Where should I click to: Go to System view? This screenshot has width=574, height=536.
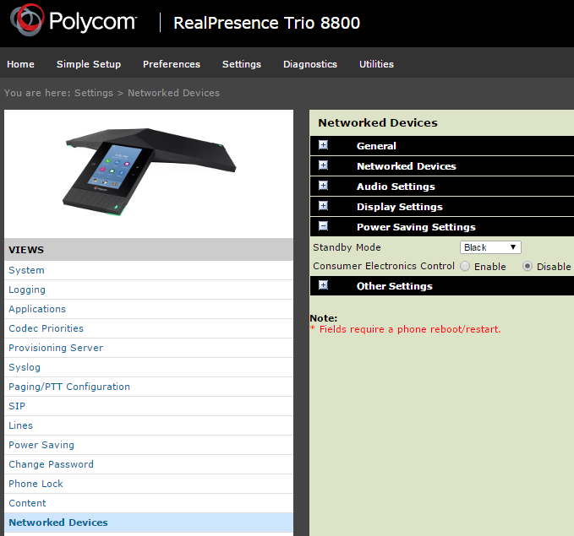149,270
